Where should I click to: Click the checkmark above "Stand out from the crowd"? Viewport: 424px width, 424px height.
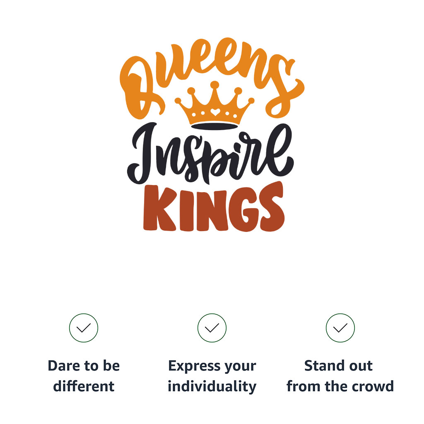click(x=340, y=328)
